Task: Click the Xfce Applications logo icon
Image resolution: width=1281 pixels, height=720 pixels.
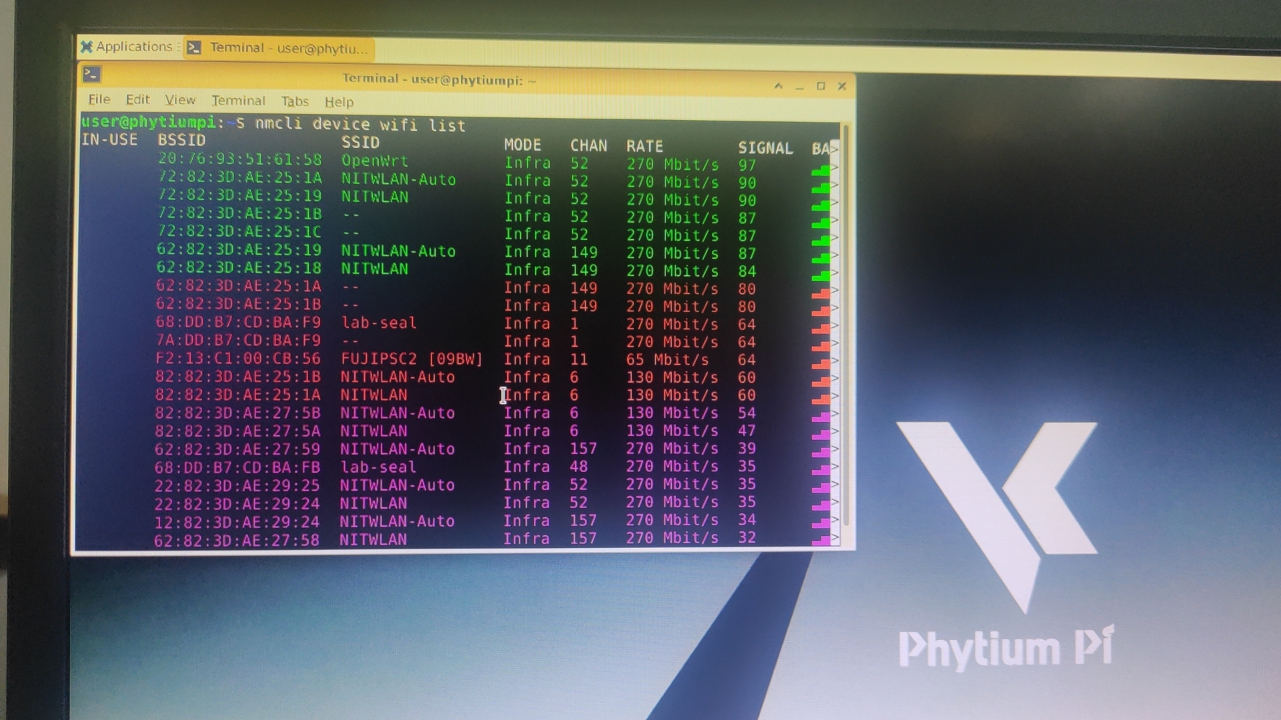Action: coord(87,47)
